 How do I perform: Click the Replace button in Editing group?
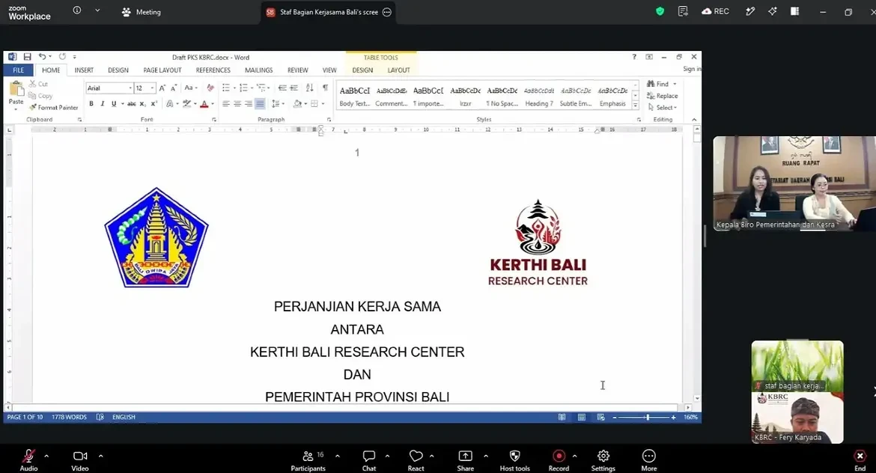(663, 96)
